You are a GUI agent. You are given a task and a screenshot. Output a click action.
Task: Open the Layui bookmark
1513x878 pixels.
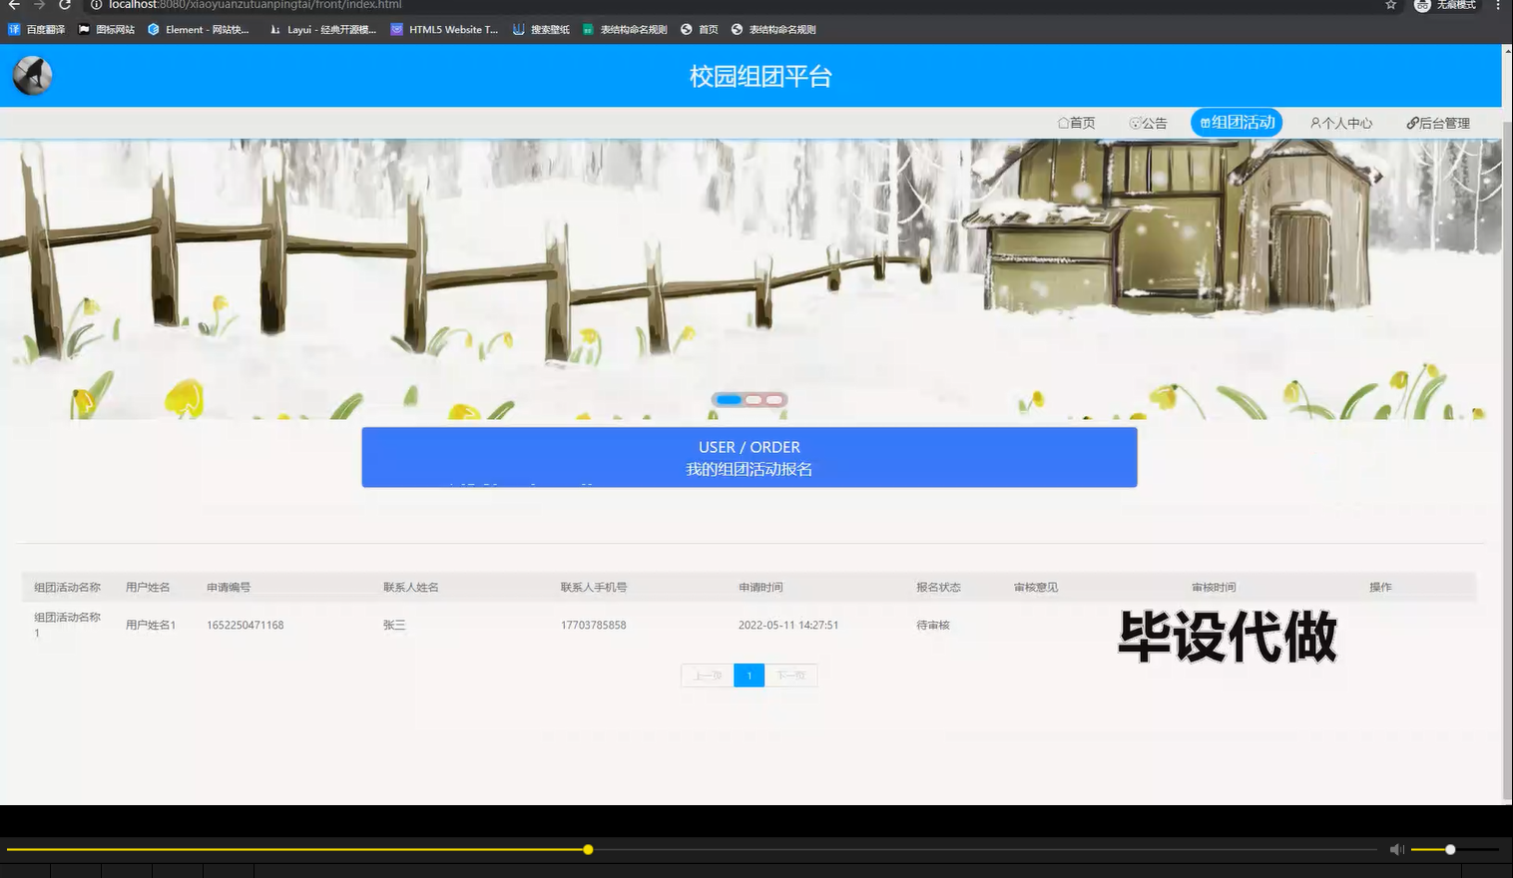[x=323, y=30]
